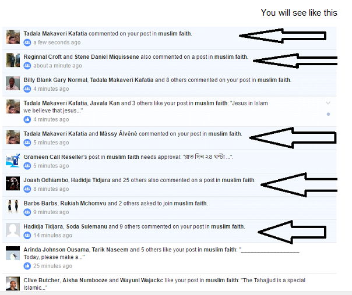Click timestamp 'about a minute ago'
352x295 pixels.
[58, 66]
